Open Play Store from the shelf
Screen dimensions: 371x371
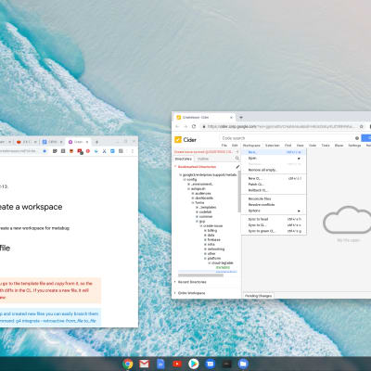pyautogui.click(x=194, y=364)
